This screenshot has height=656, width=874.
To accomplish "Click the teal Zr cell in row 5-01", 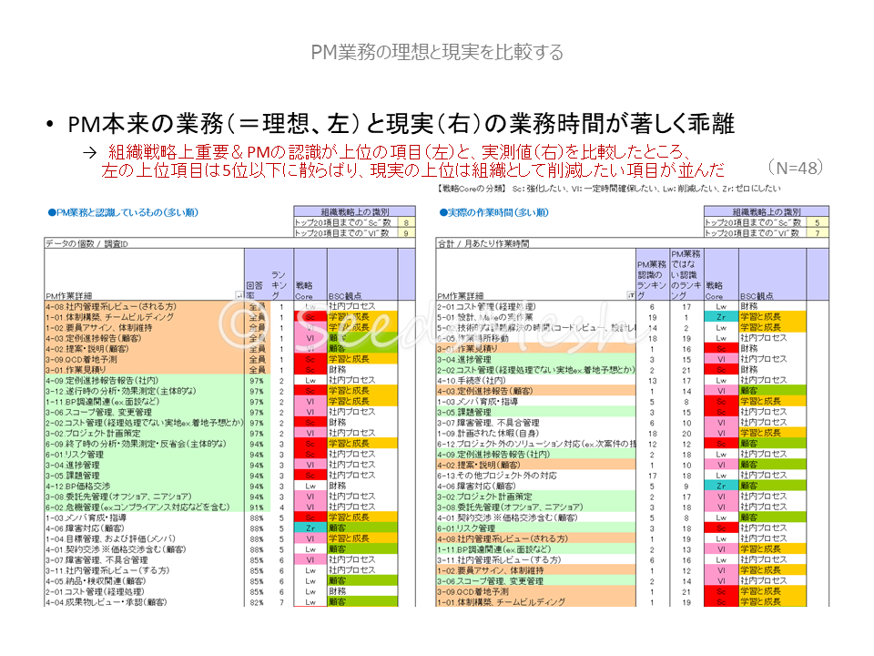I will [x=719, y=317].
